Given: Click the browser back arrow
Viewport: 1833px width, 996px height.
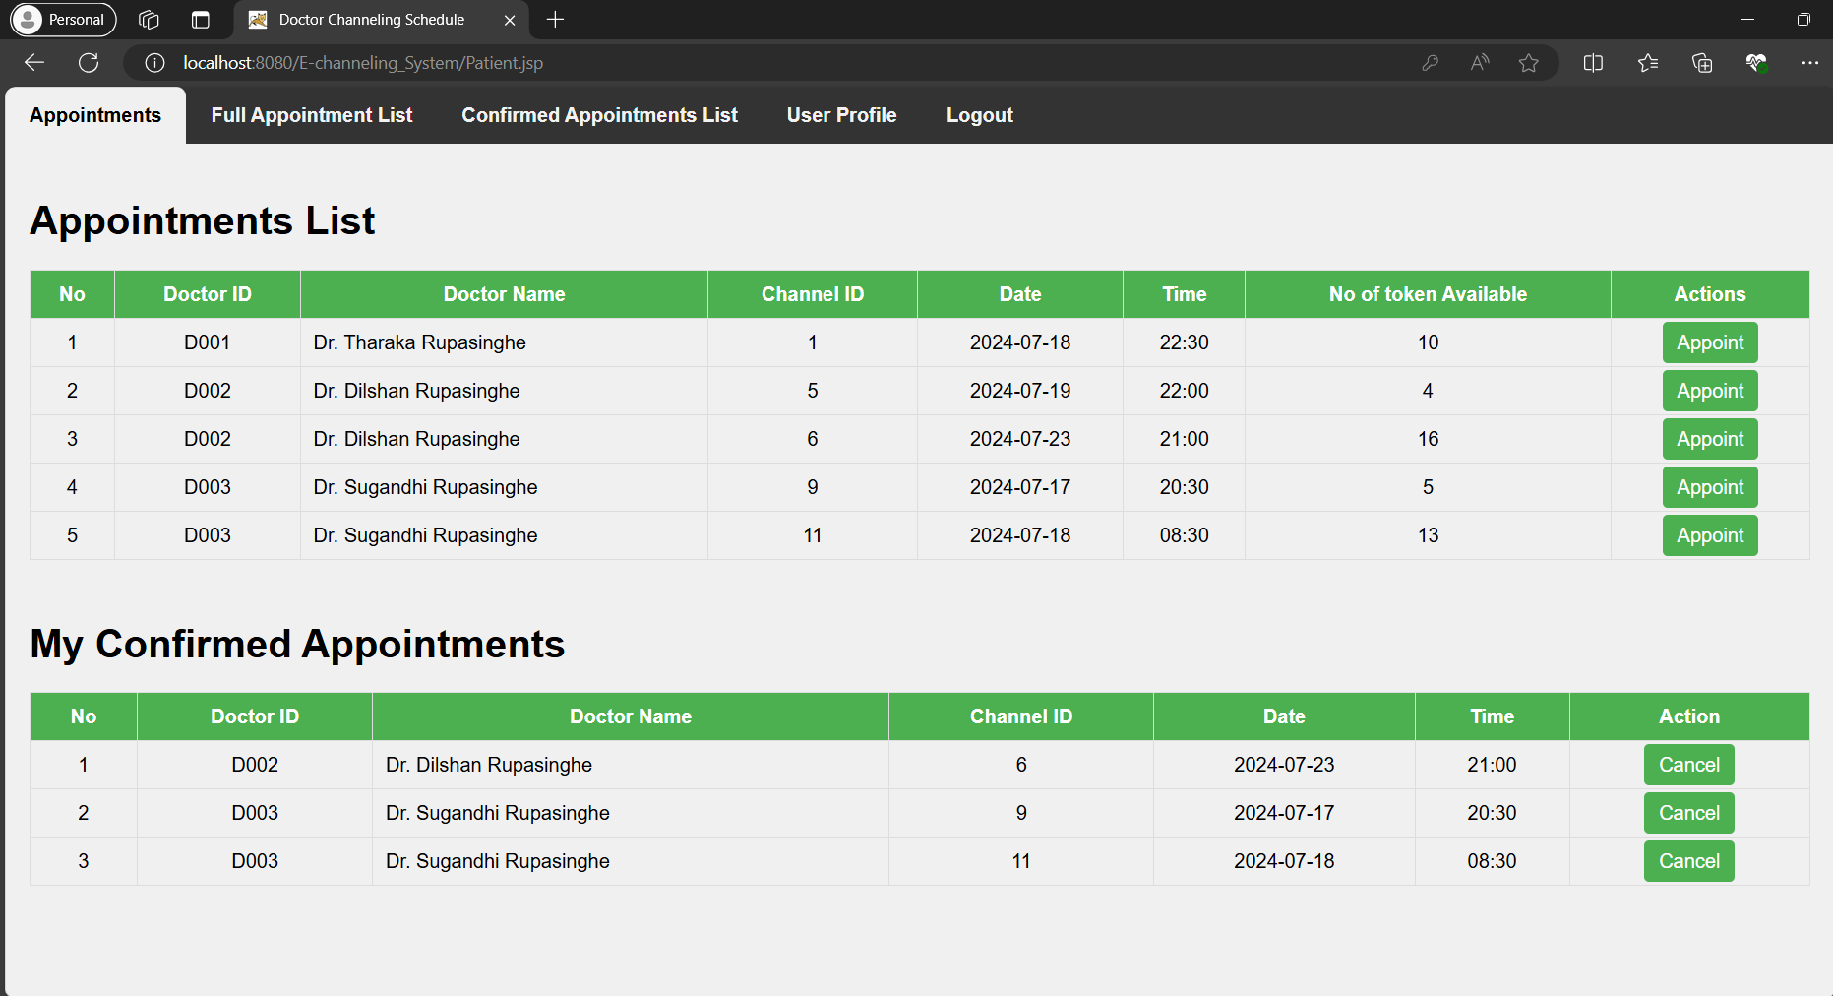Looking at the screenshot, I should click(34, 63).
